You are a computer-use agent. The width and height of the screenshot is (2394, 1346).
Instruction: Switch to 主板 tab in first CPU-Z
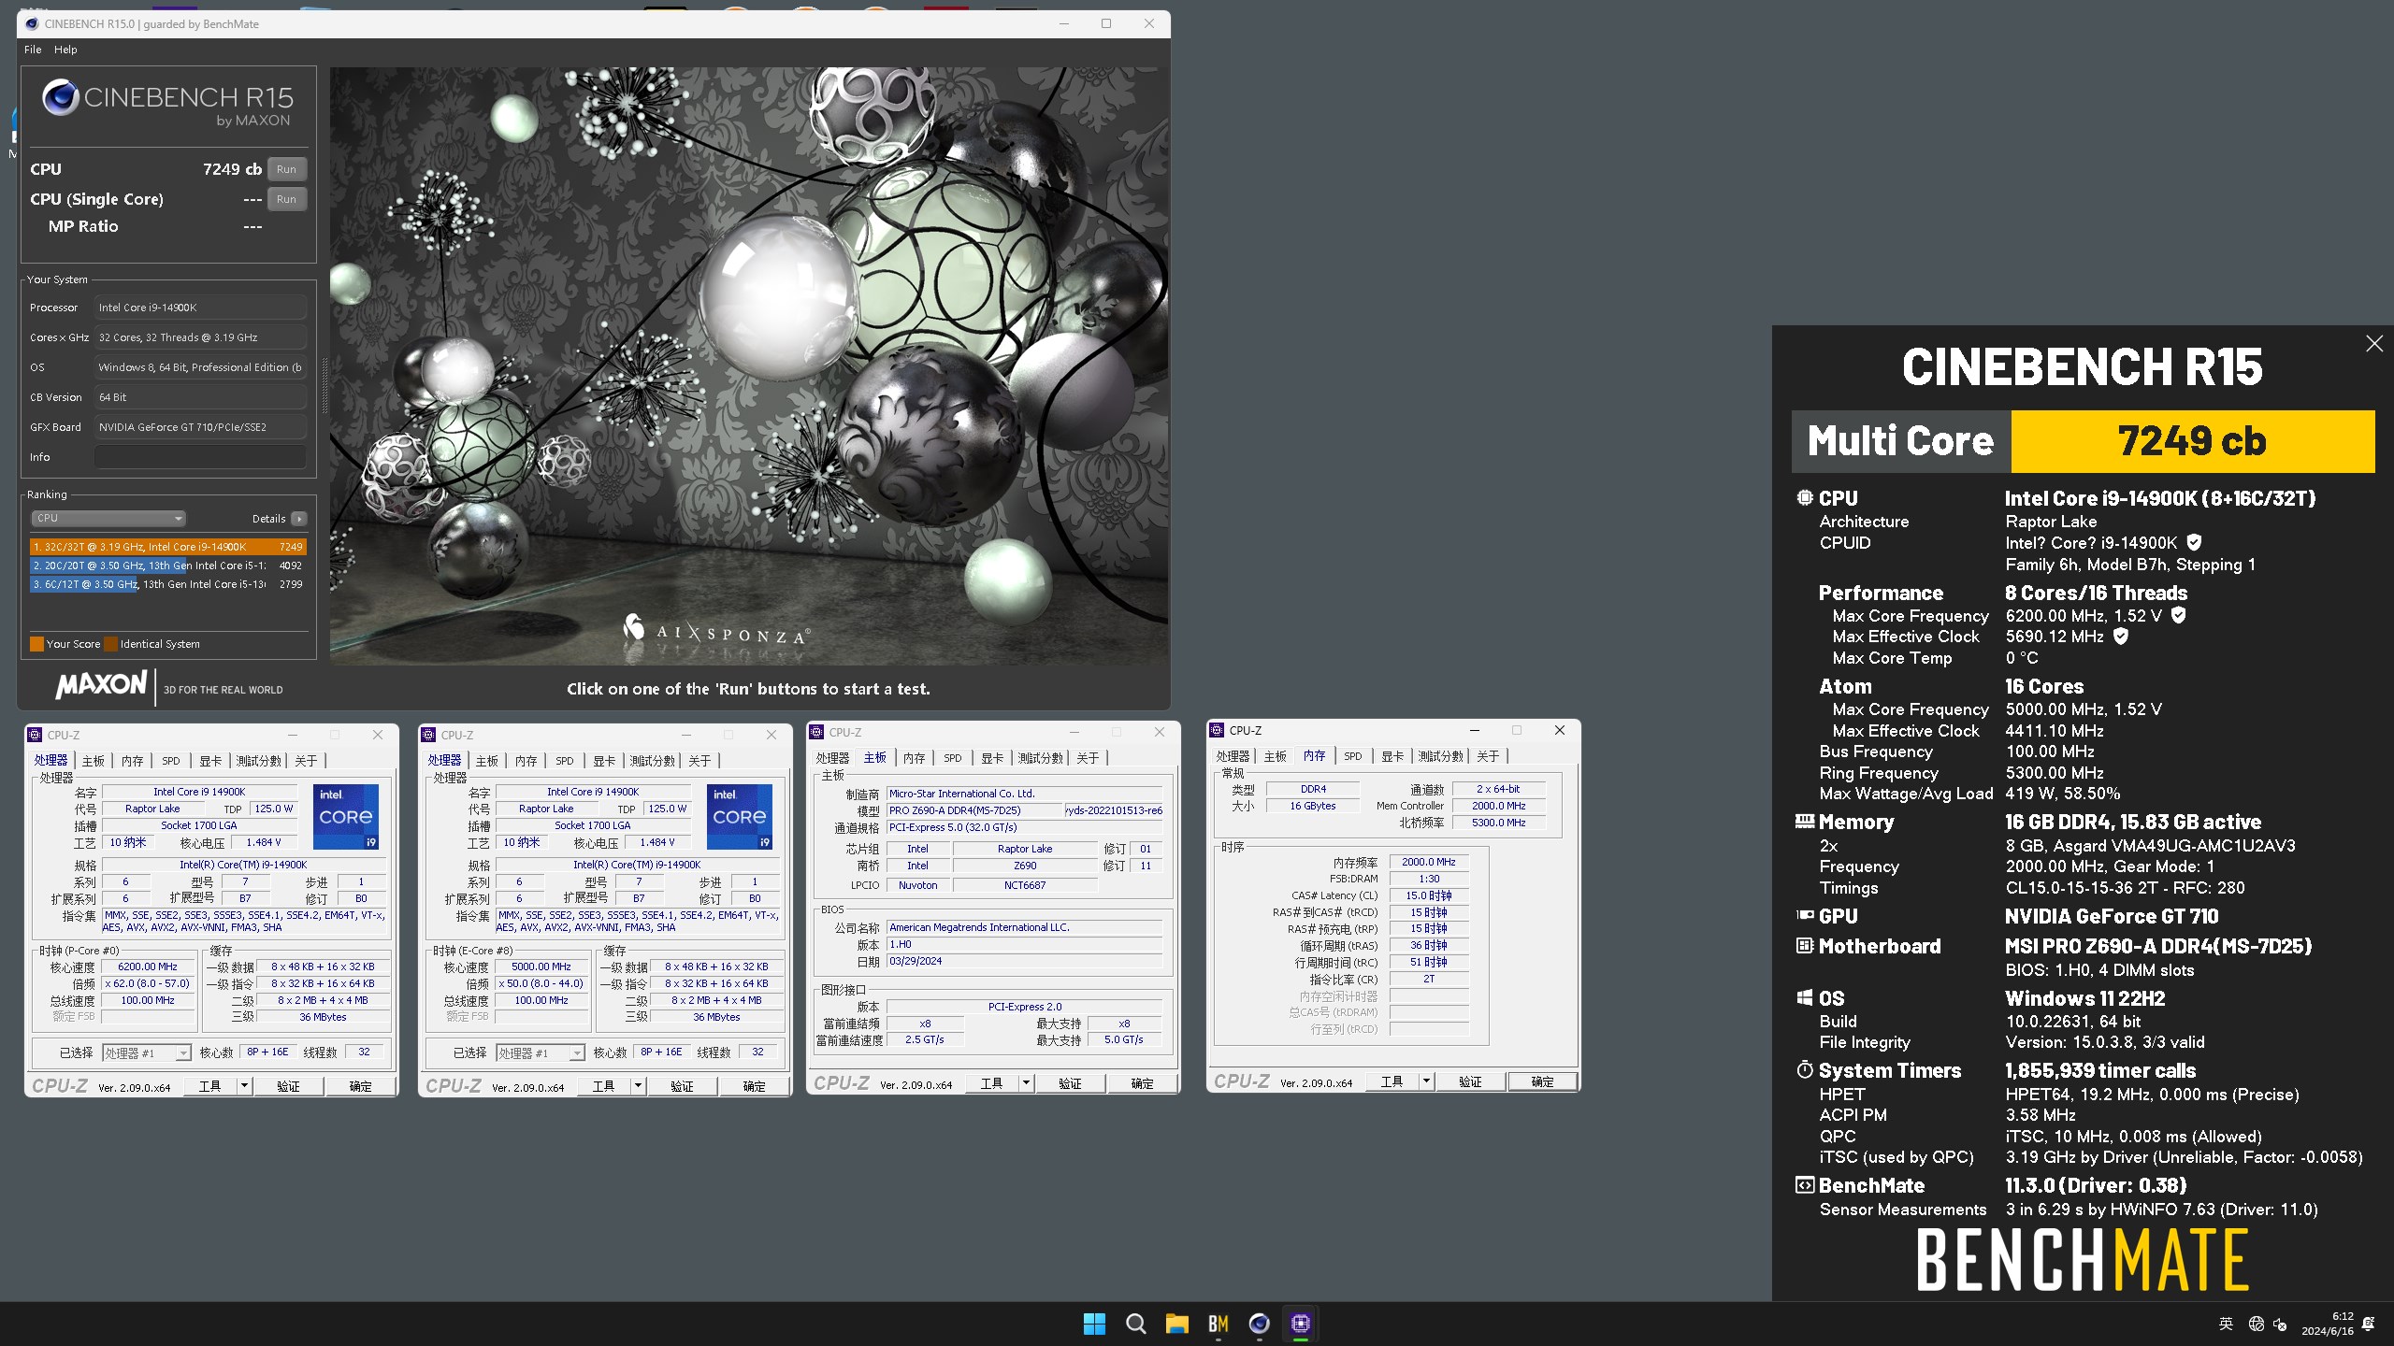(x=94, y=761)
